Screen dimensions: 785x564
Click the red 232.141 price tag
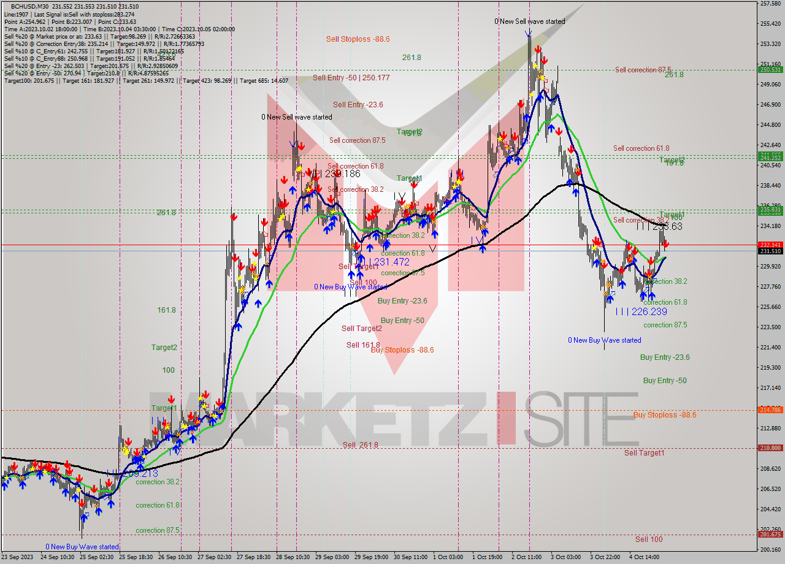770,245
